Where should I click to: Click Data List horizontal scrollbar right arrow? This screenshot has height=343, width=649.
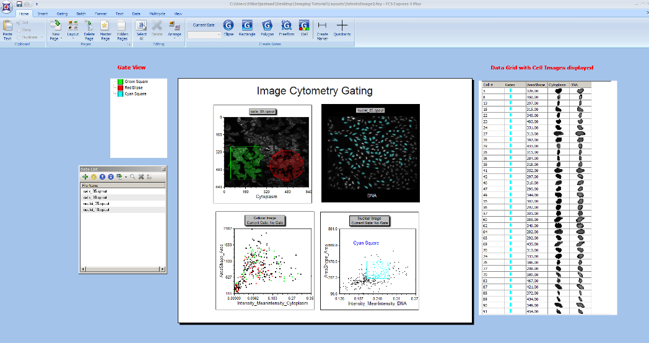(162, 269)
